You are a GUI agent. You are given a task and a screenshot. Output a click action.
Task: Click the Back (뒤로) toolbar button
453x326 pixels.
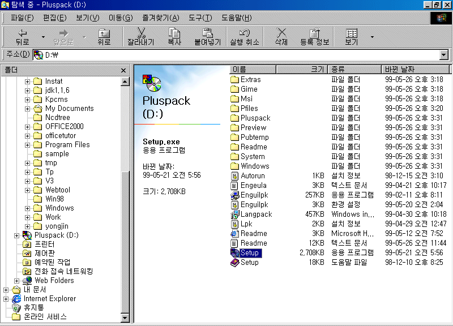click(x=22, y=36)
